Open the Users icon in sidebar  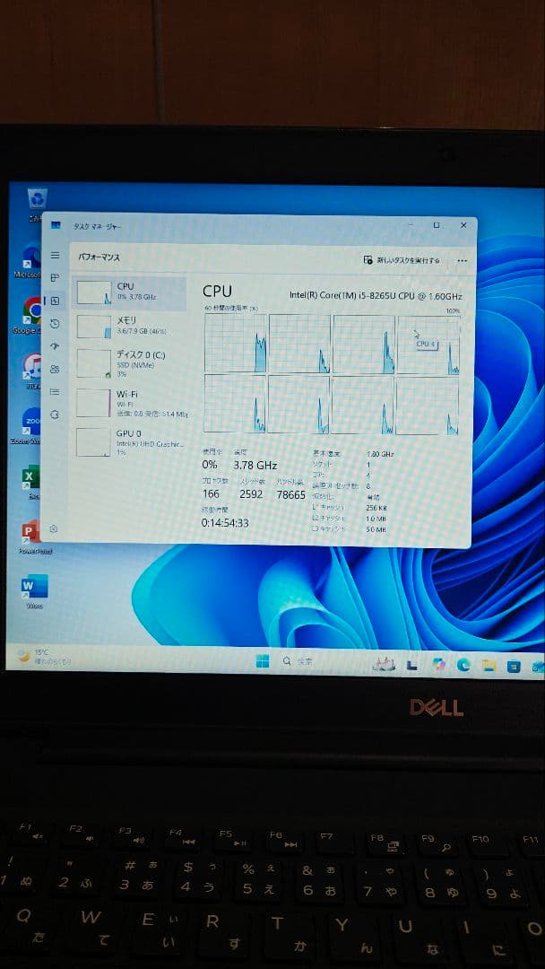[x=55, y=369]
